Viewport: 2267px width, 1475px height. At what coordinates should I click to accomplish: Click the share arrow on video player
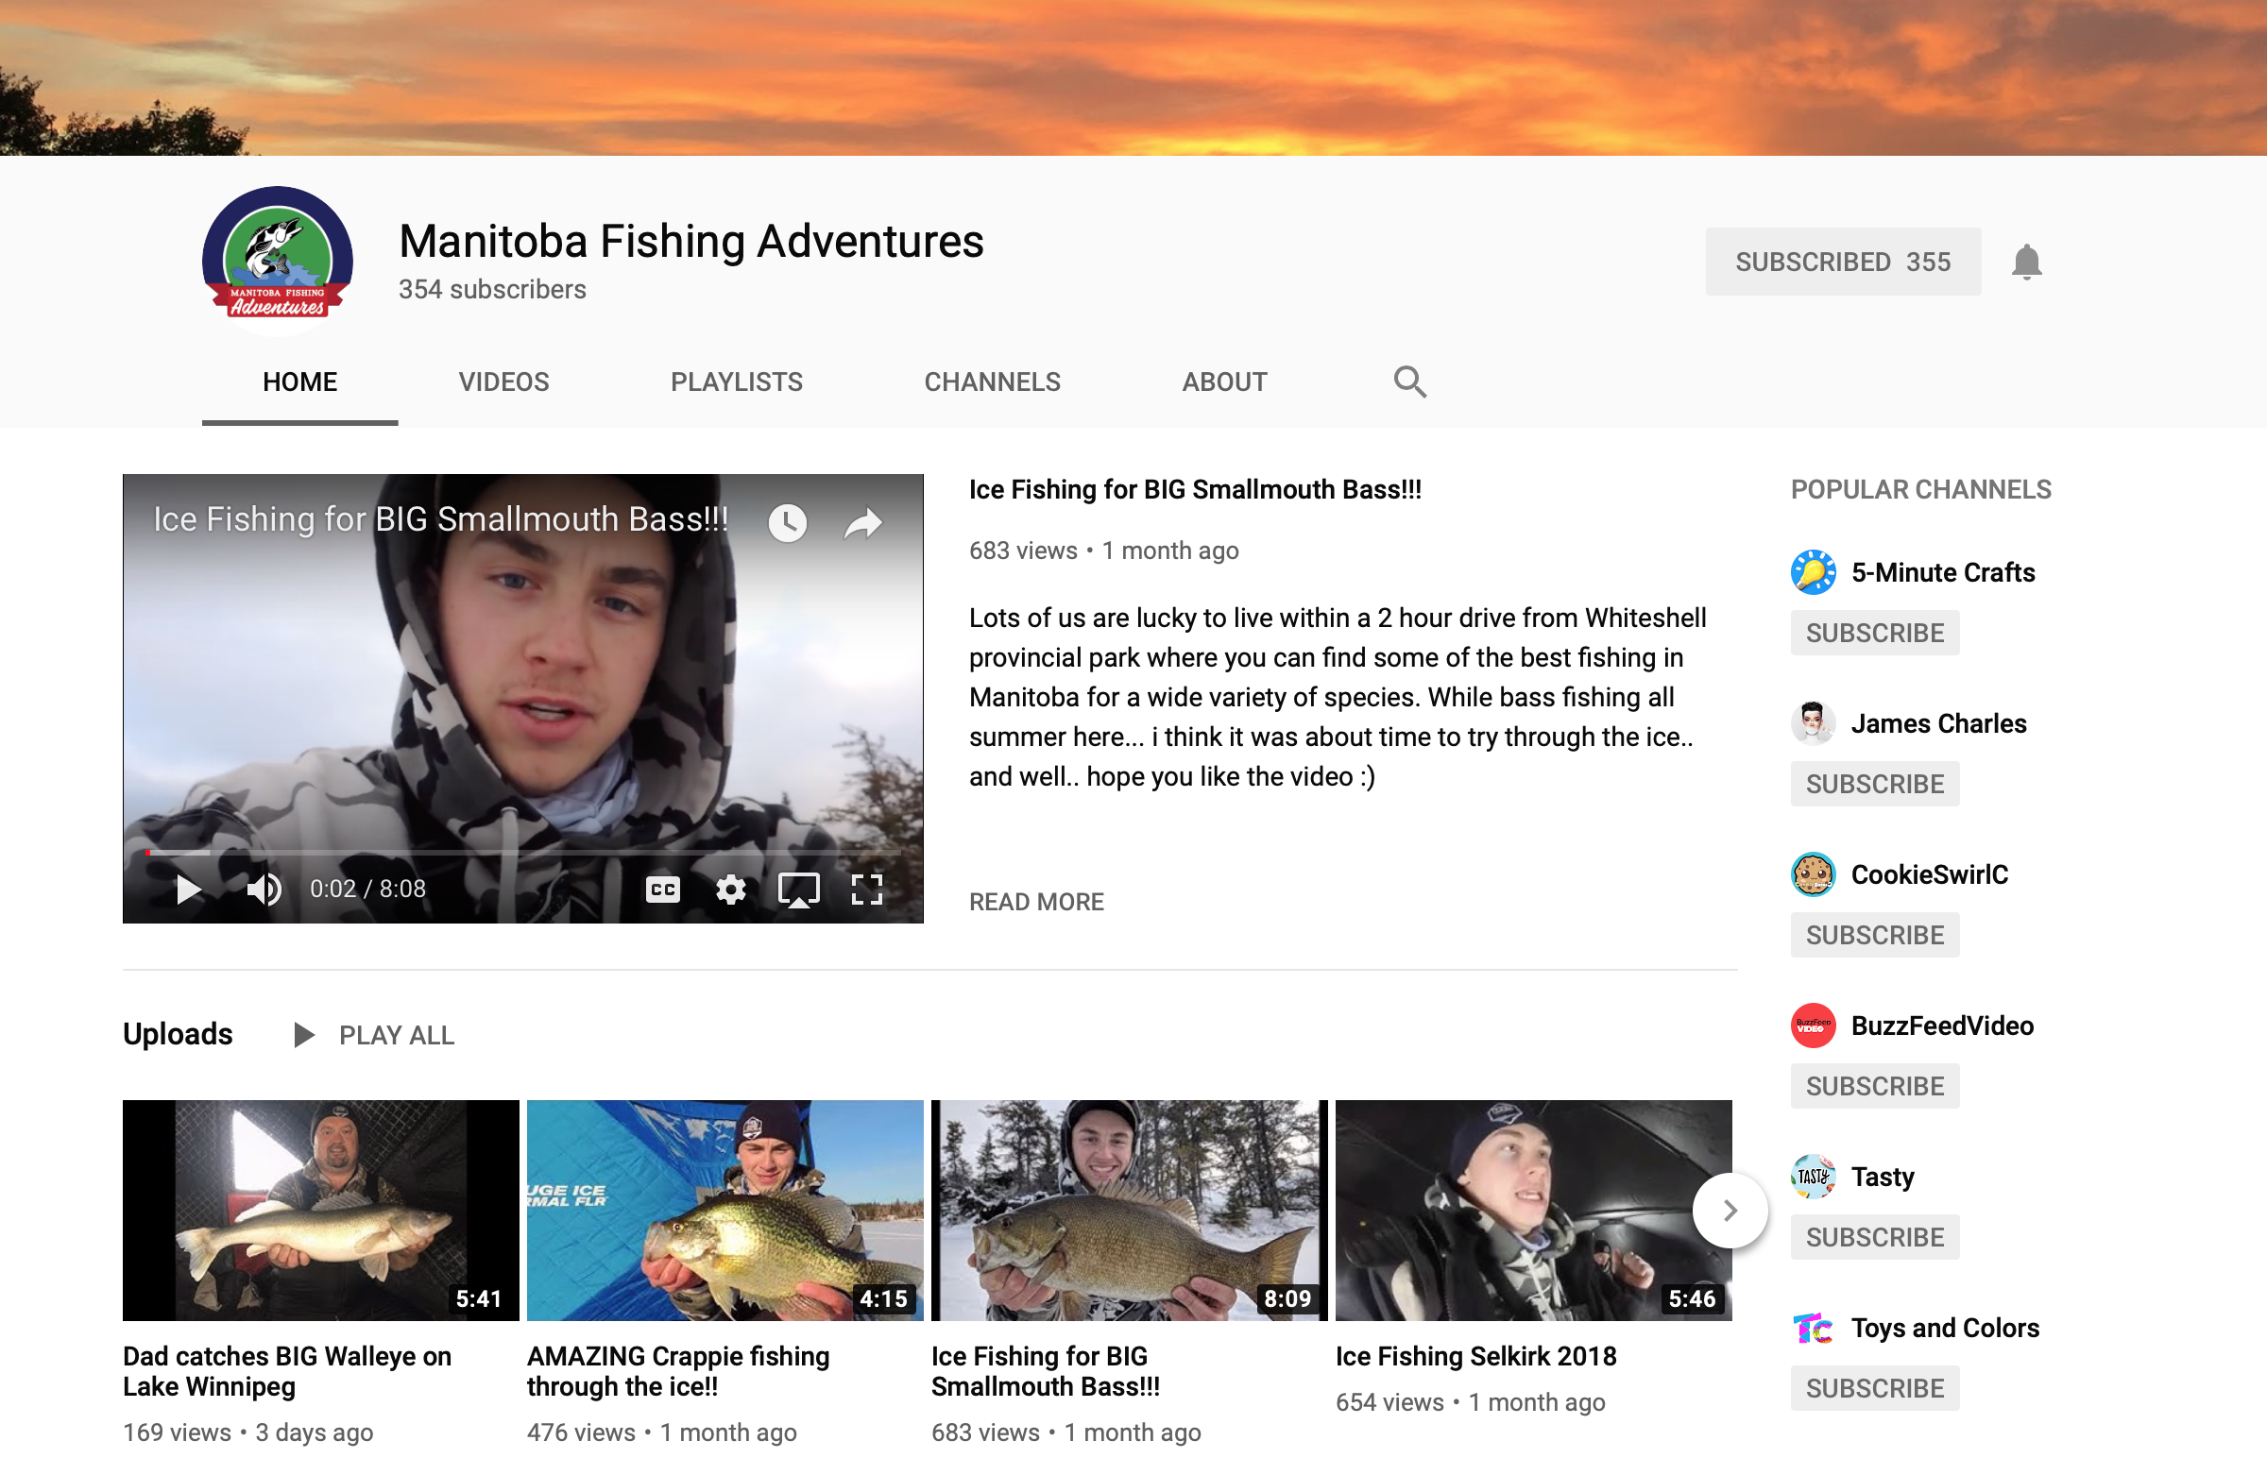point(863,522)
